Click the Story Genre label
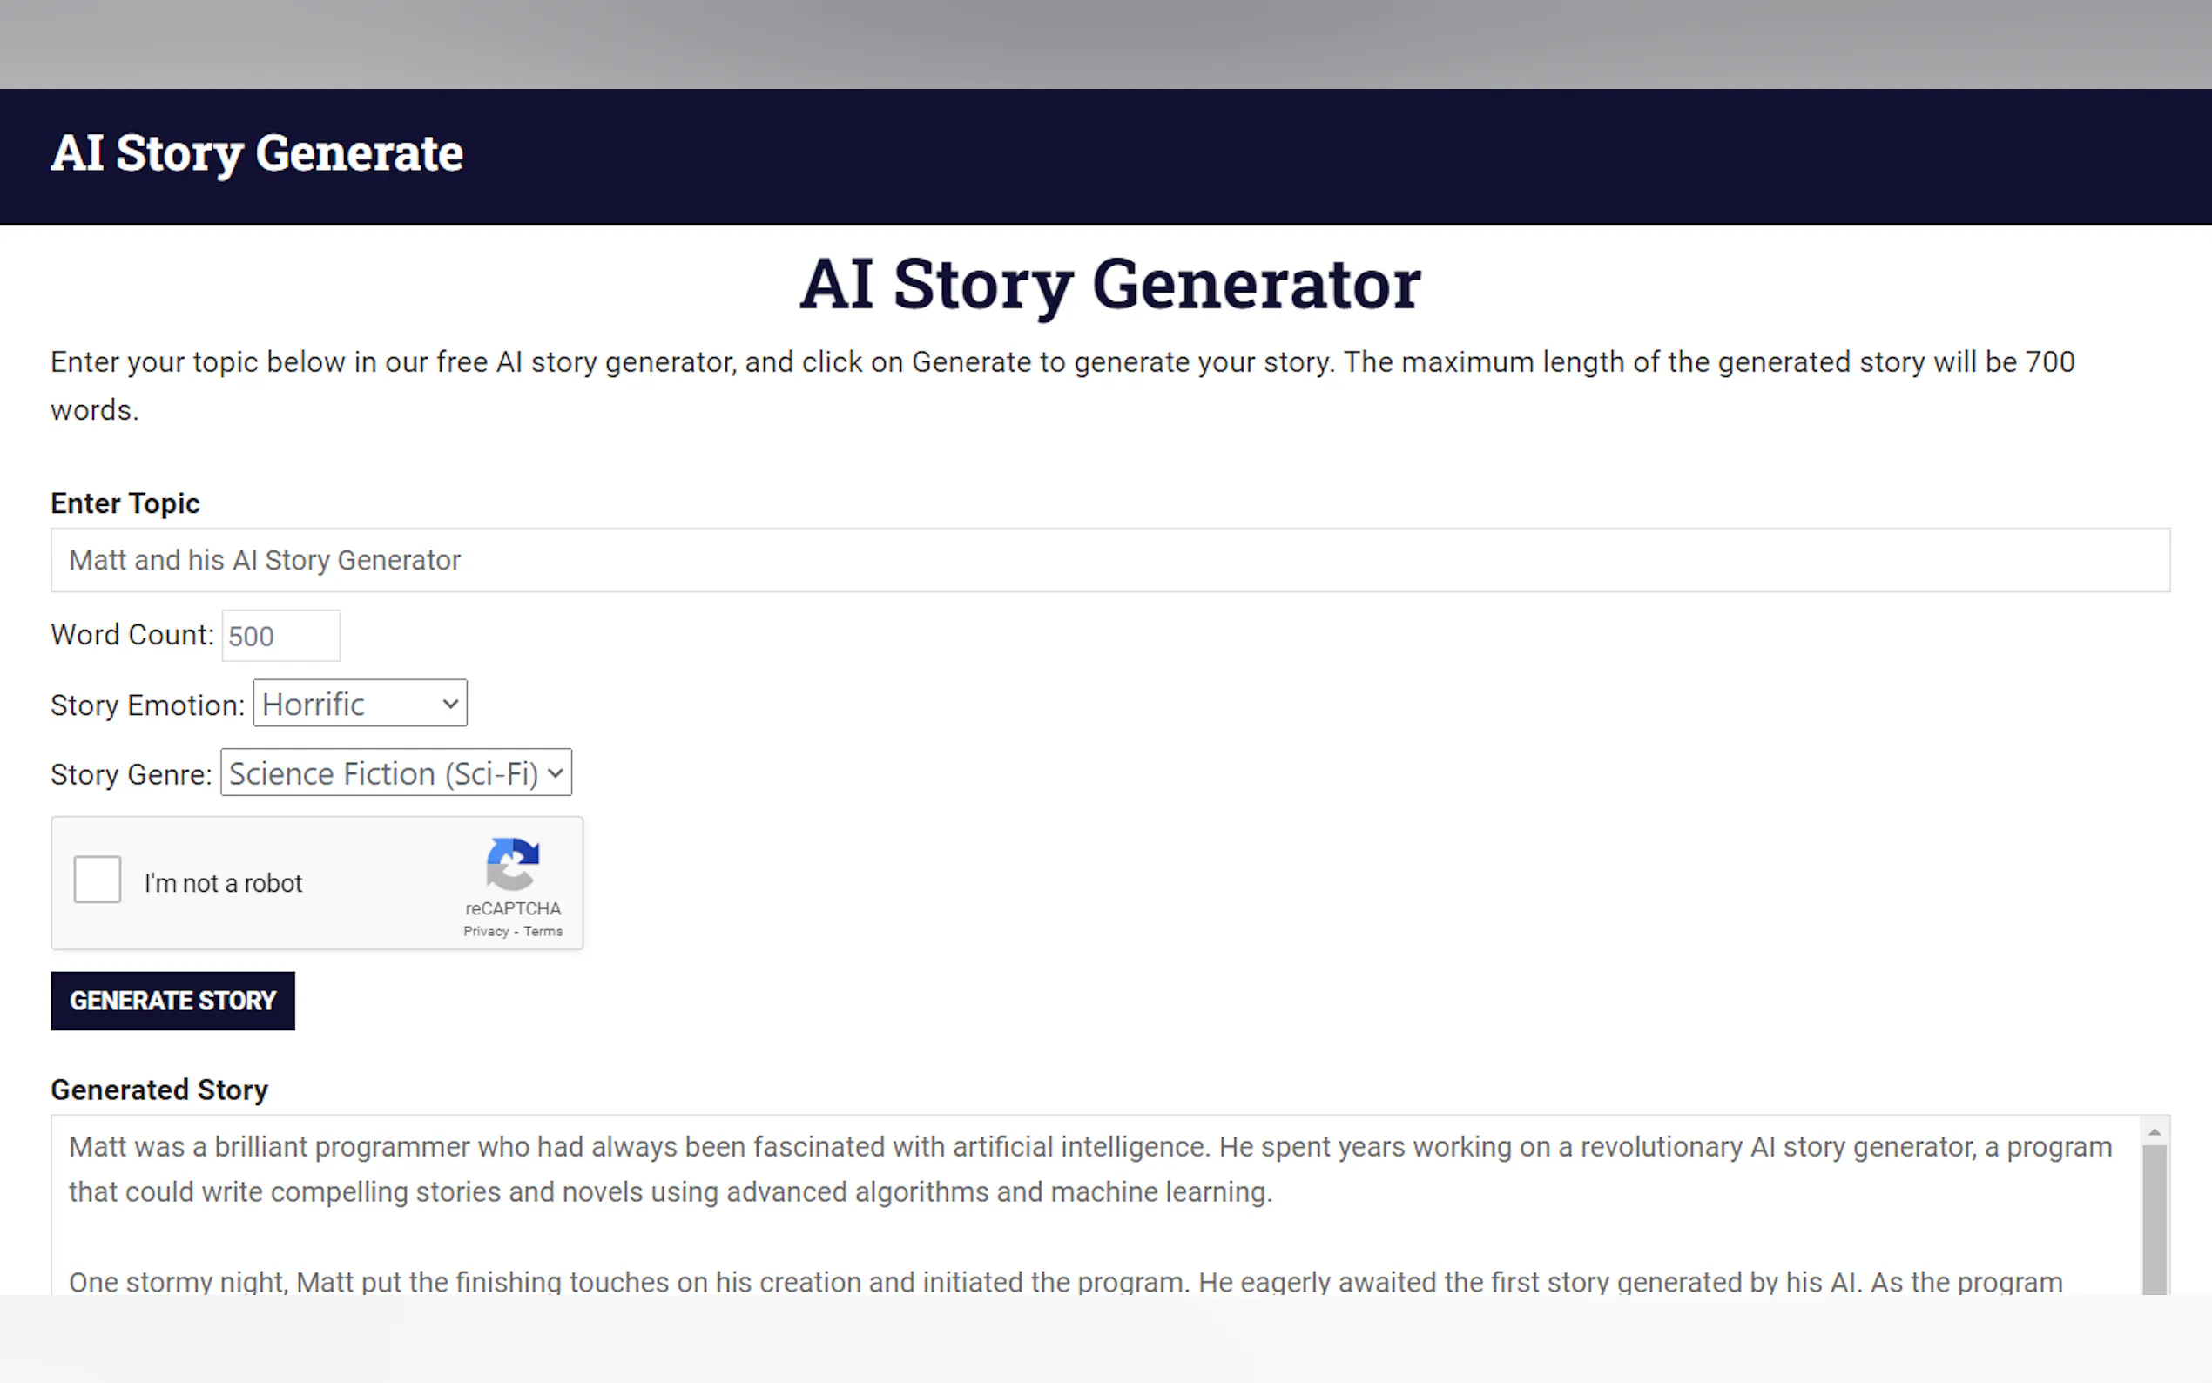The height and width of the screenshot is (1383, 2212). click(131, 775)
